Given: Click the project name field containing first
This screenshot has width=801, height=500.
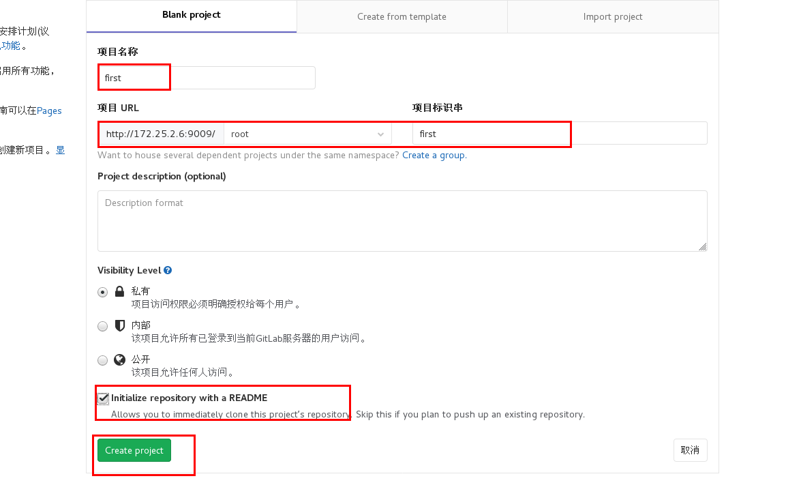Looking at the screenshot, I should coord(207,78).
